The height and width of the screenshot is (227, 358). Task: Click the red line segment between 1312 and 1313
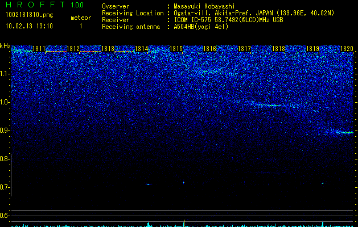90,52
